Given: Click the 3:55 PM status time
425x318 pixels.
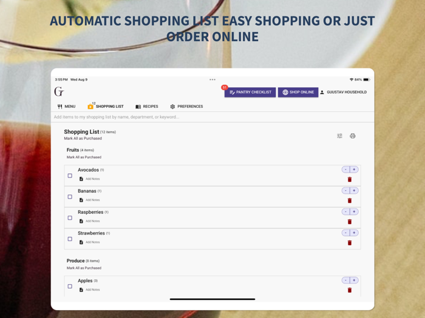Looking at the screenshot, I should coord(61,79).
